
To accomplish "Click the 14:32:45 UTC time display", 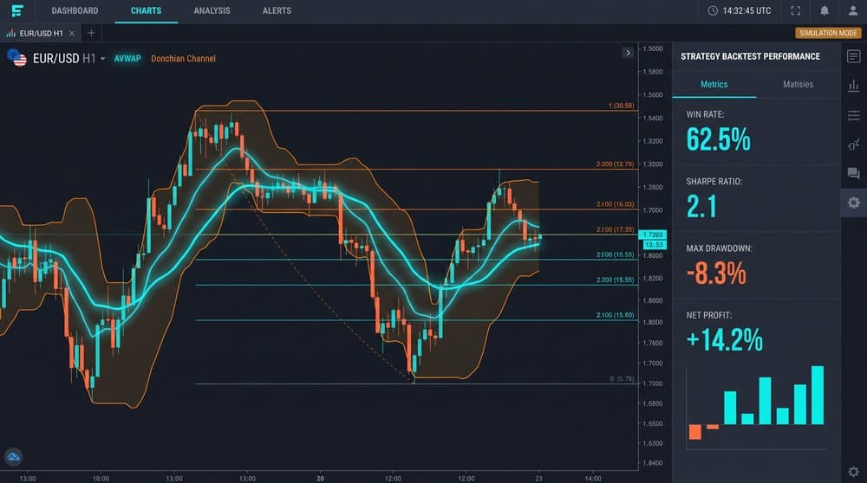I will [x=746, y=10].
